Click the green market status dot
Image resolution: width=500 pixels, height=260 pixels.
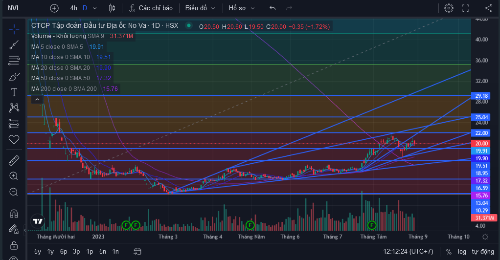(189, 25)
